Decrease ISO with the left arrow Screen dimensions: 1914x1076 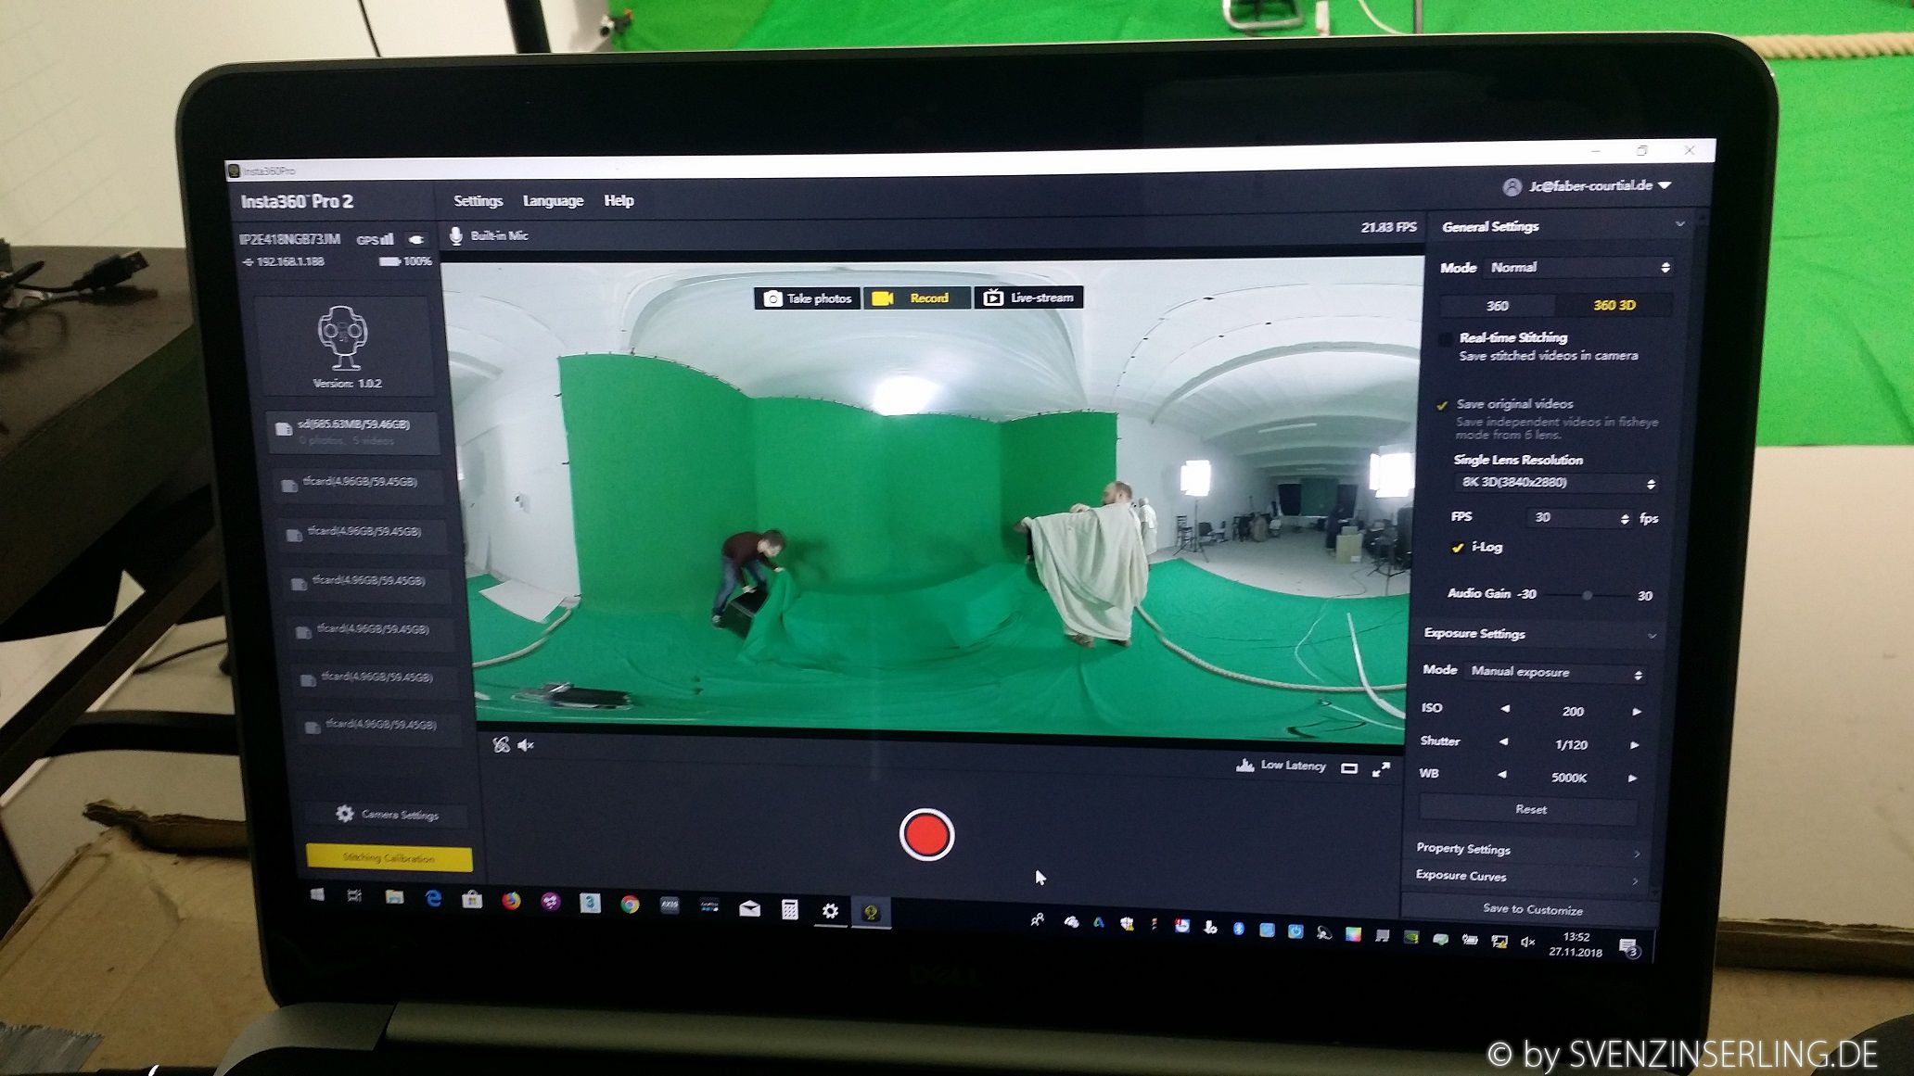[1504, 709]
